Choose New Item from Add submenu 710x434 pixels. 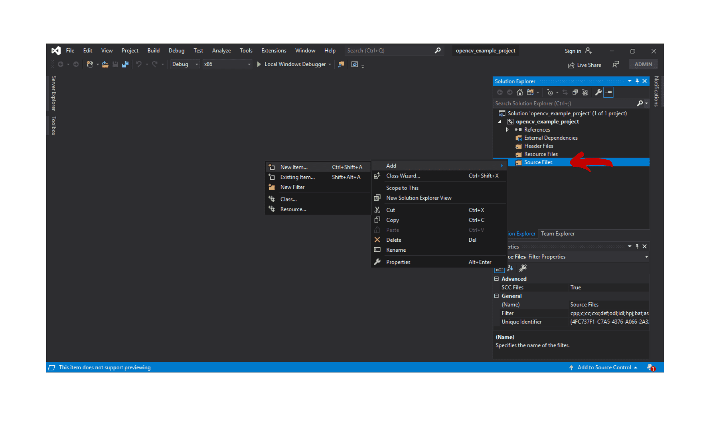coord(318,167)
